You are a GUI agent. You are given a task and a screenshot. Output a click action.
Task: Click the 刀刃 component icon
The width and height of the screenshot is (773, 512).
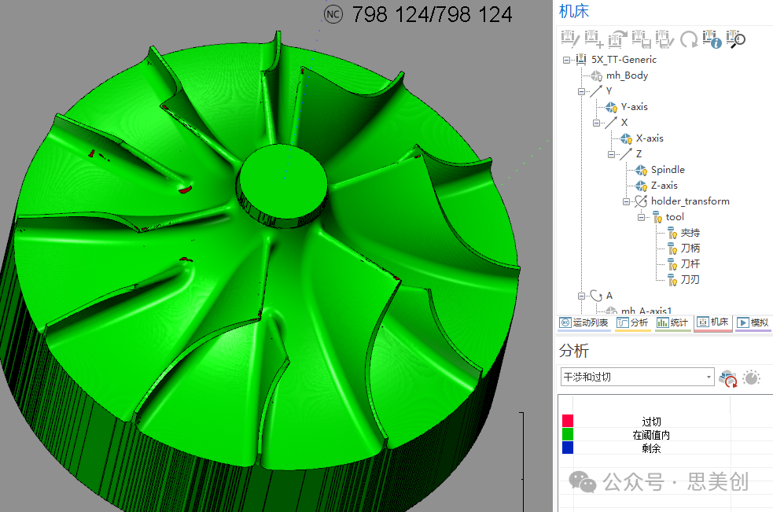672,280
